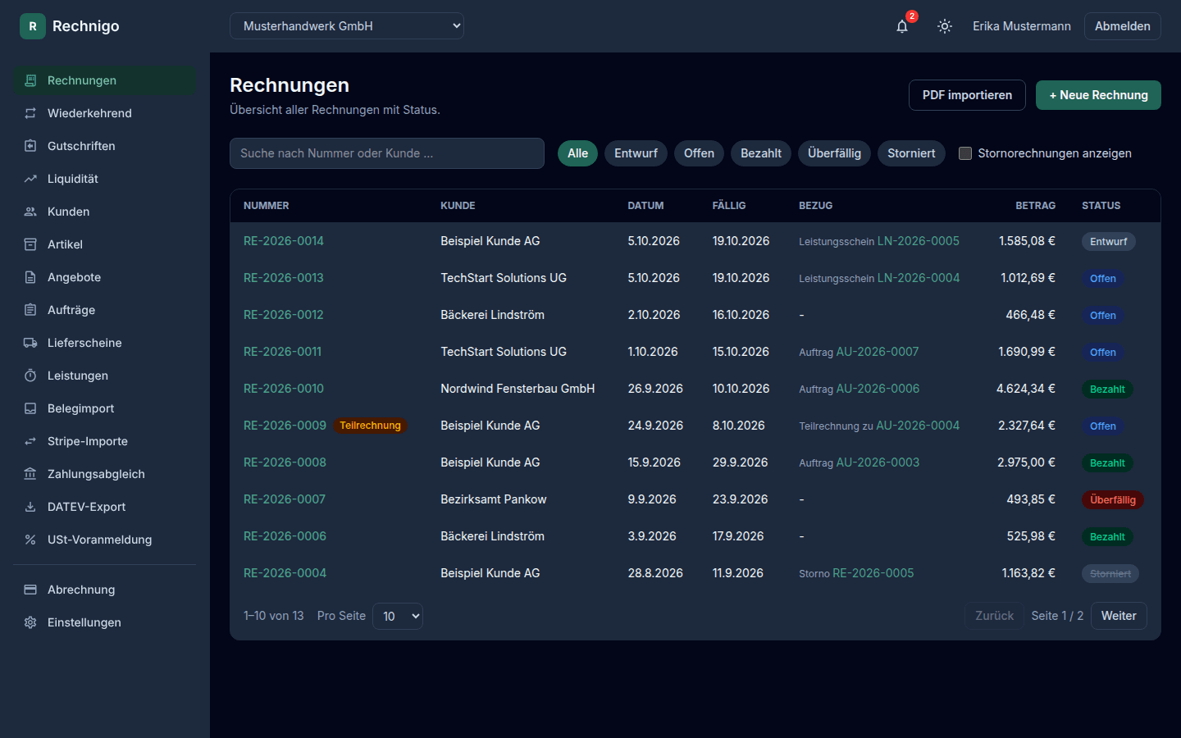The height and width of the screenshot is (738, 1181).
Task: Open invoice RE-2026-0007
Action: 285,499
